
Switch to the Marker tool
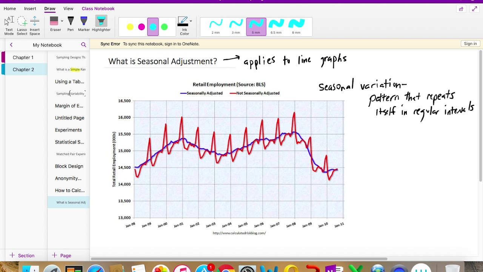click(x=84, y=24)
